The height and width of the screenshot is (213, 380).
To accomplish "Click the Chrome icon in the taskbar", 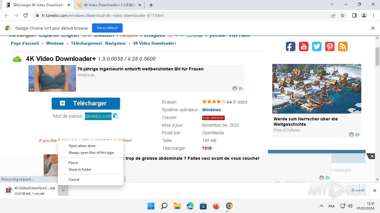I will (x=229, y=206).
